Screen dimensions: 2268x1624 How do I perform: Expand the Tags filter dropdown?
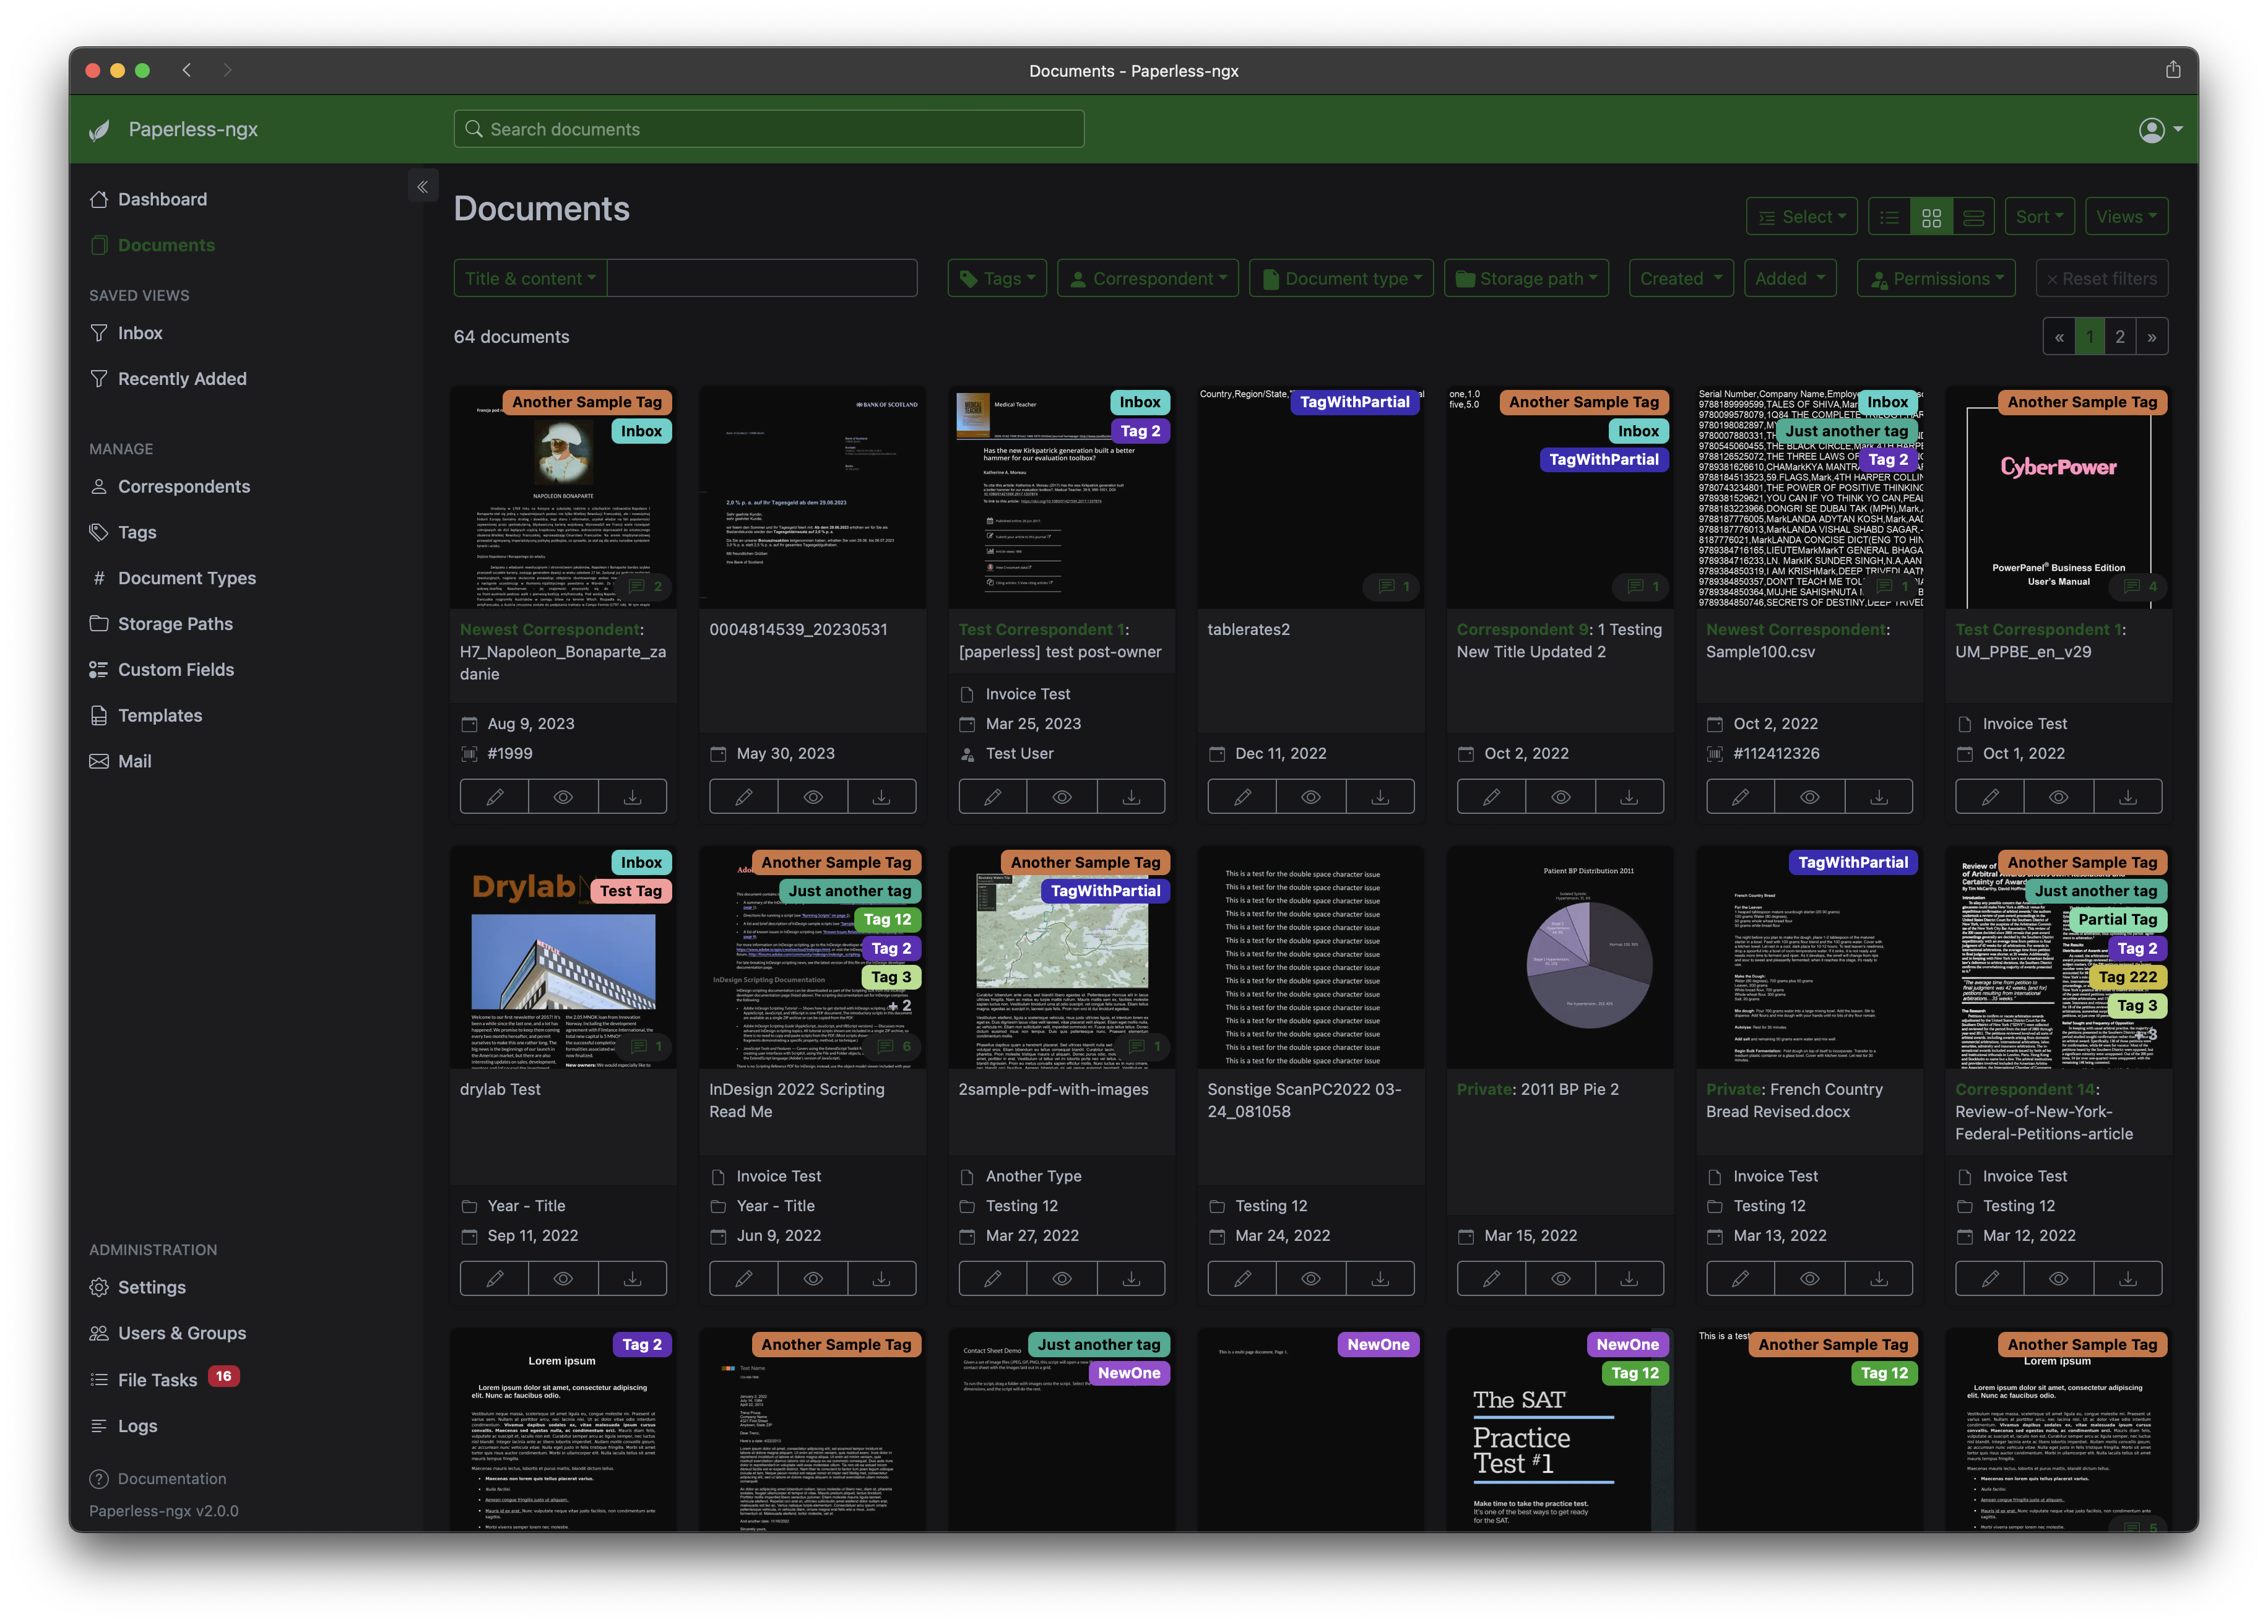(x=997, y=279)
